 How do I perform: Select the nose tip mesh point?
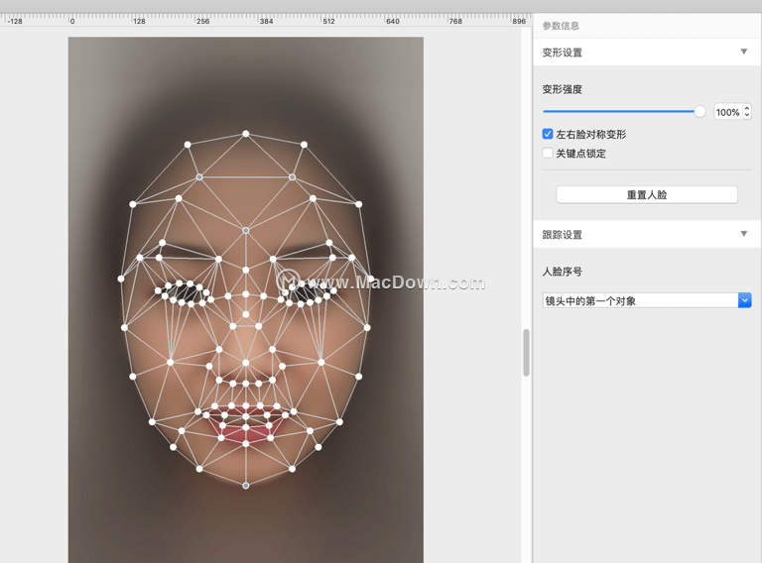pos(246,363)
